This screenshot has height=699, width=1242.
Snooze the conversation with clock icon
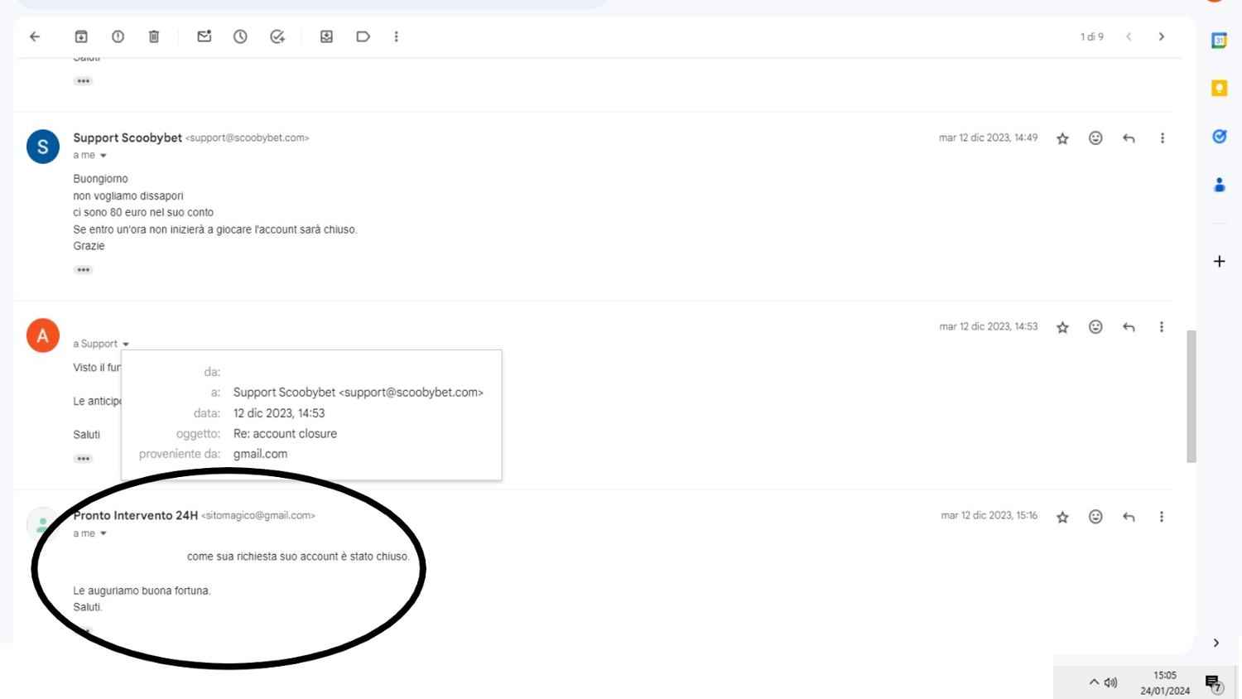coord(240,36)
